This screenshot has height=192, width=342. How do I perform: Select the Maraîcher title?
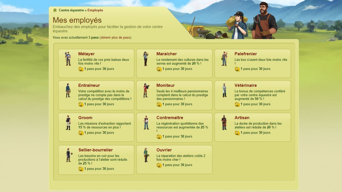pos(166,54)
